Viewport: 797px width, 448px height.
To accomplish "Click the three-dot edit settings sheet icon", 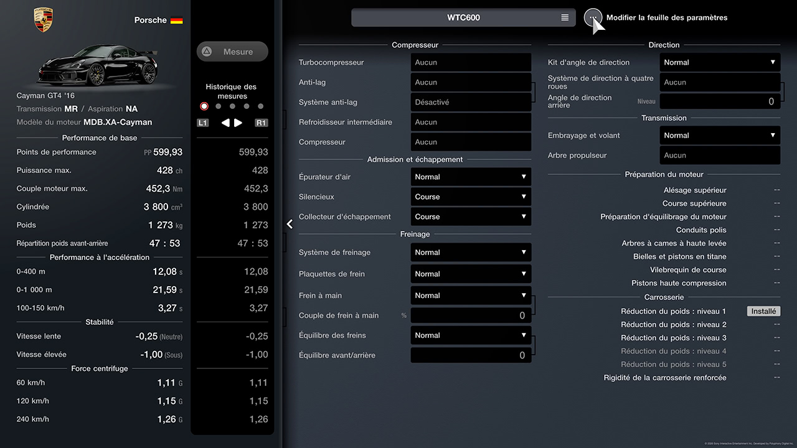I will pos(593,17).
